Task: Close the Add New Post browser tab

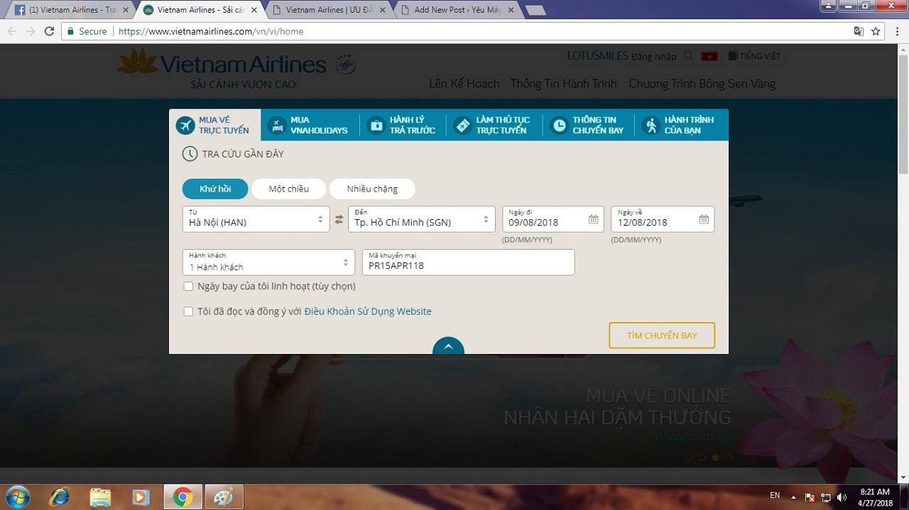Action: pyautogui.click(x=511, y=10)
